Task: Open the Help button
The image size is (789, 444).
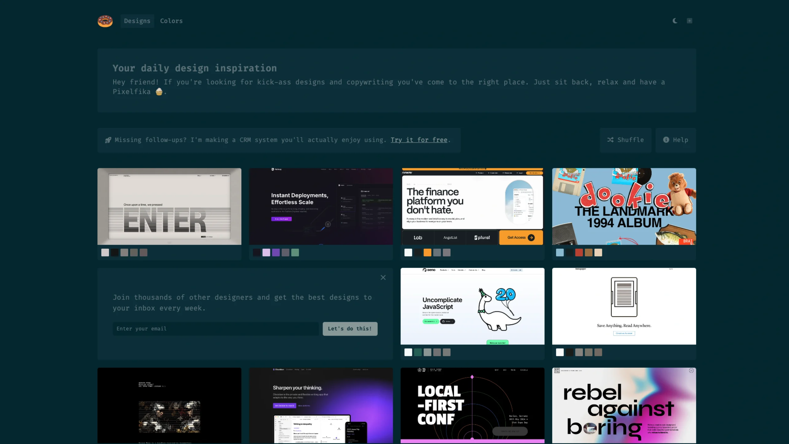Action: point(676,140)
